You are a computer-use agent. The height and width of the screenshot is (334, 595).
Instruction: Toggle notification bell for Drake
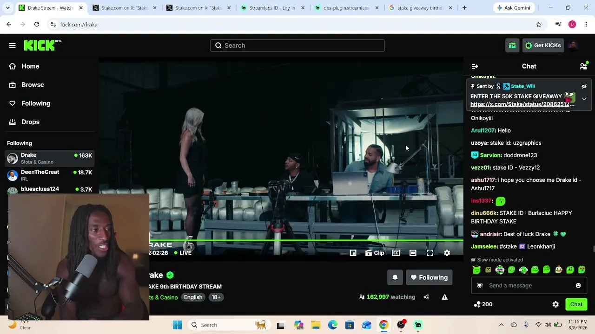click(395, 277)
